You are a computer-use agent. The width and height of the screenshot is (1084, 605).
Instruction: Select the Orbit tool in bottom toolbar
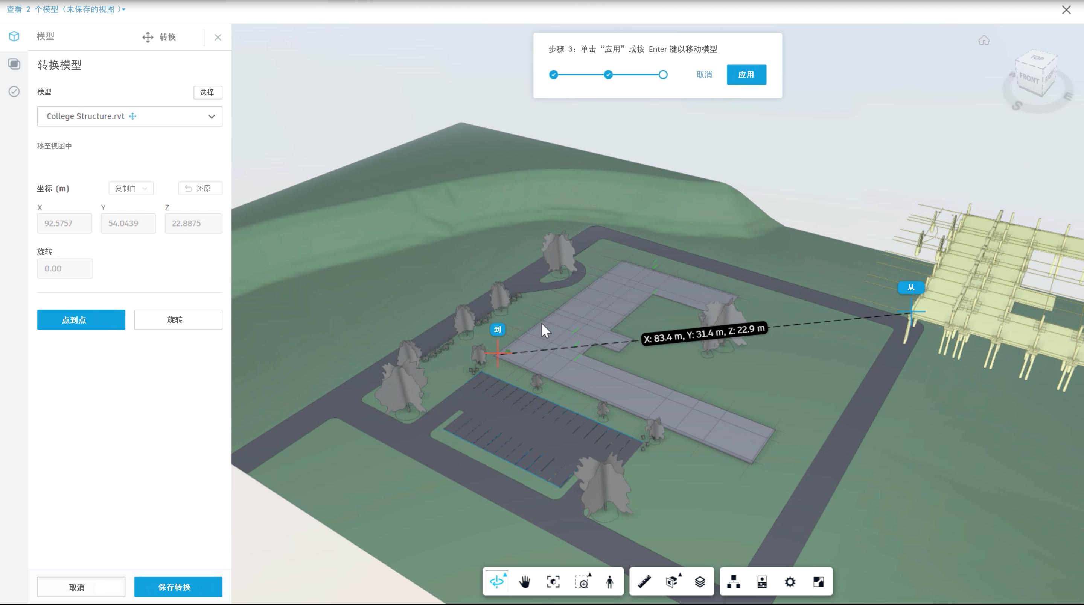tap(497, 582)
